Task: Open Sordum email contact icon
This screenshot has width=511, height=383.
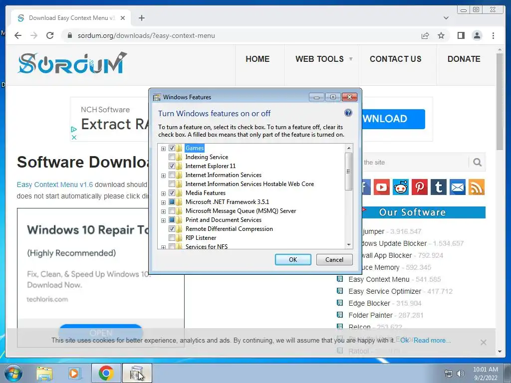Action: tap(458, 187)
